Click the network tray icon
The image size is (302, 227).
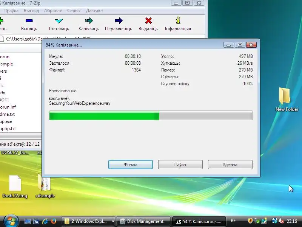(x=274, y=221)
